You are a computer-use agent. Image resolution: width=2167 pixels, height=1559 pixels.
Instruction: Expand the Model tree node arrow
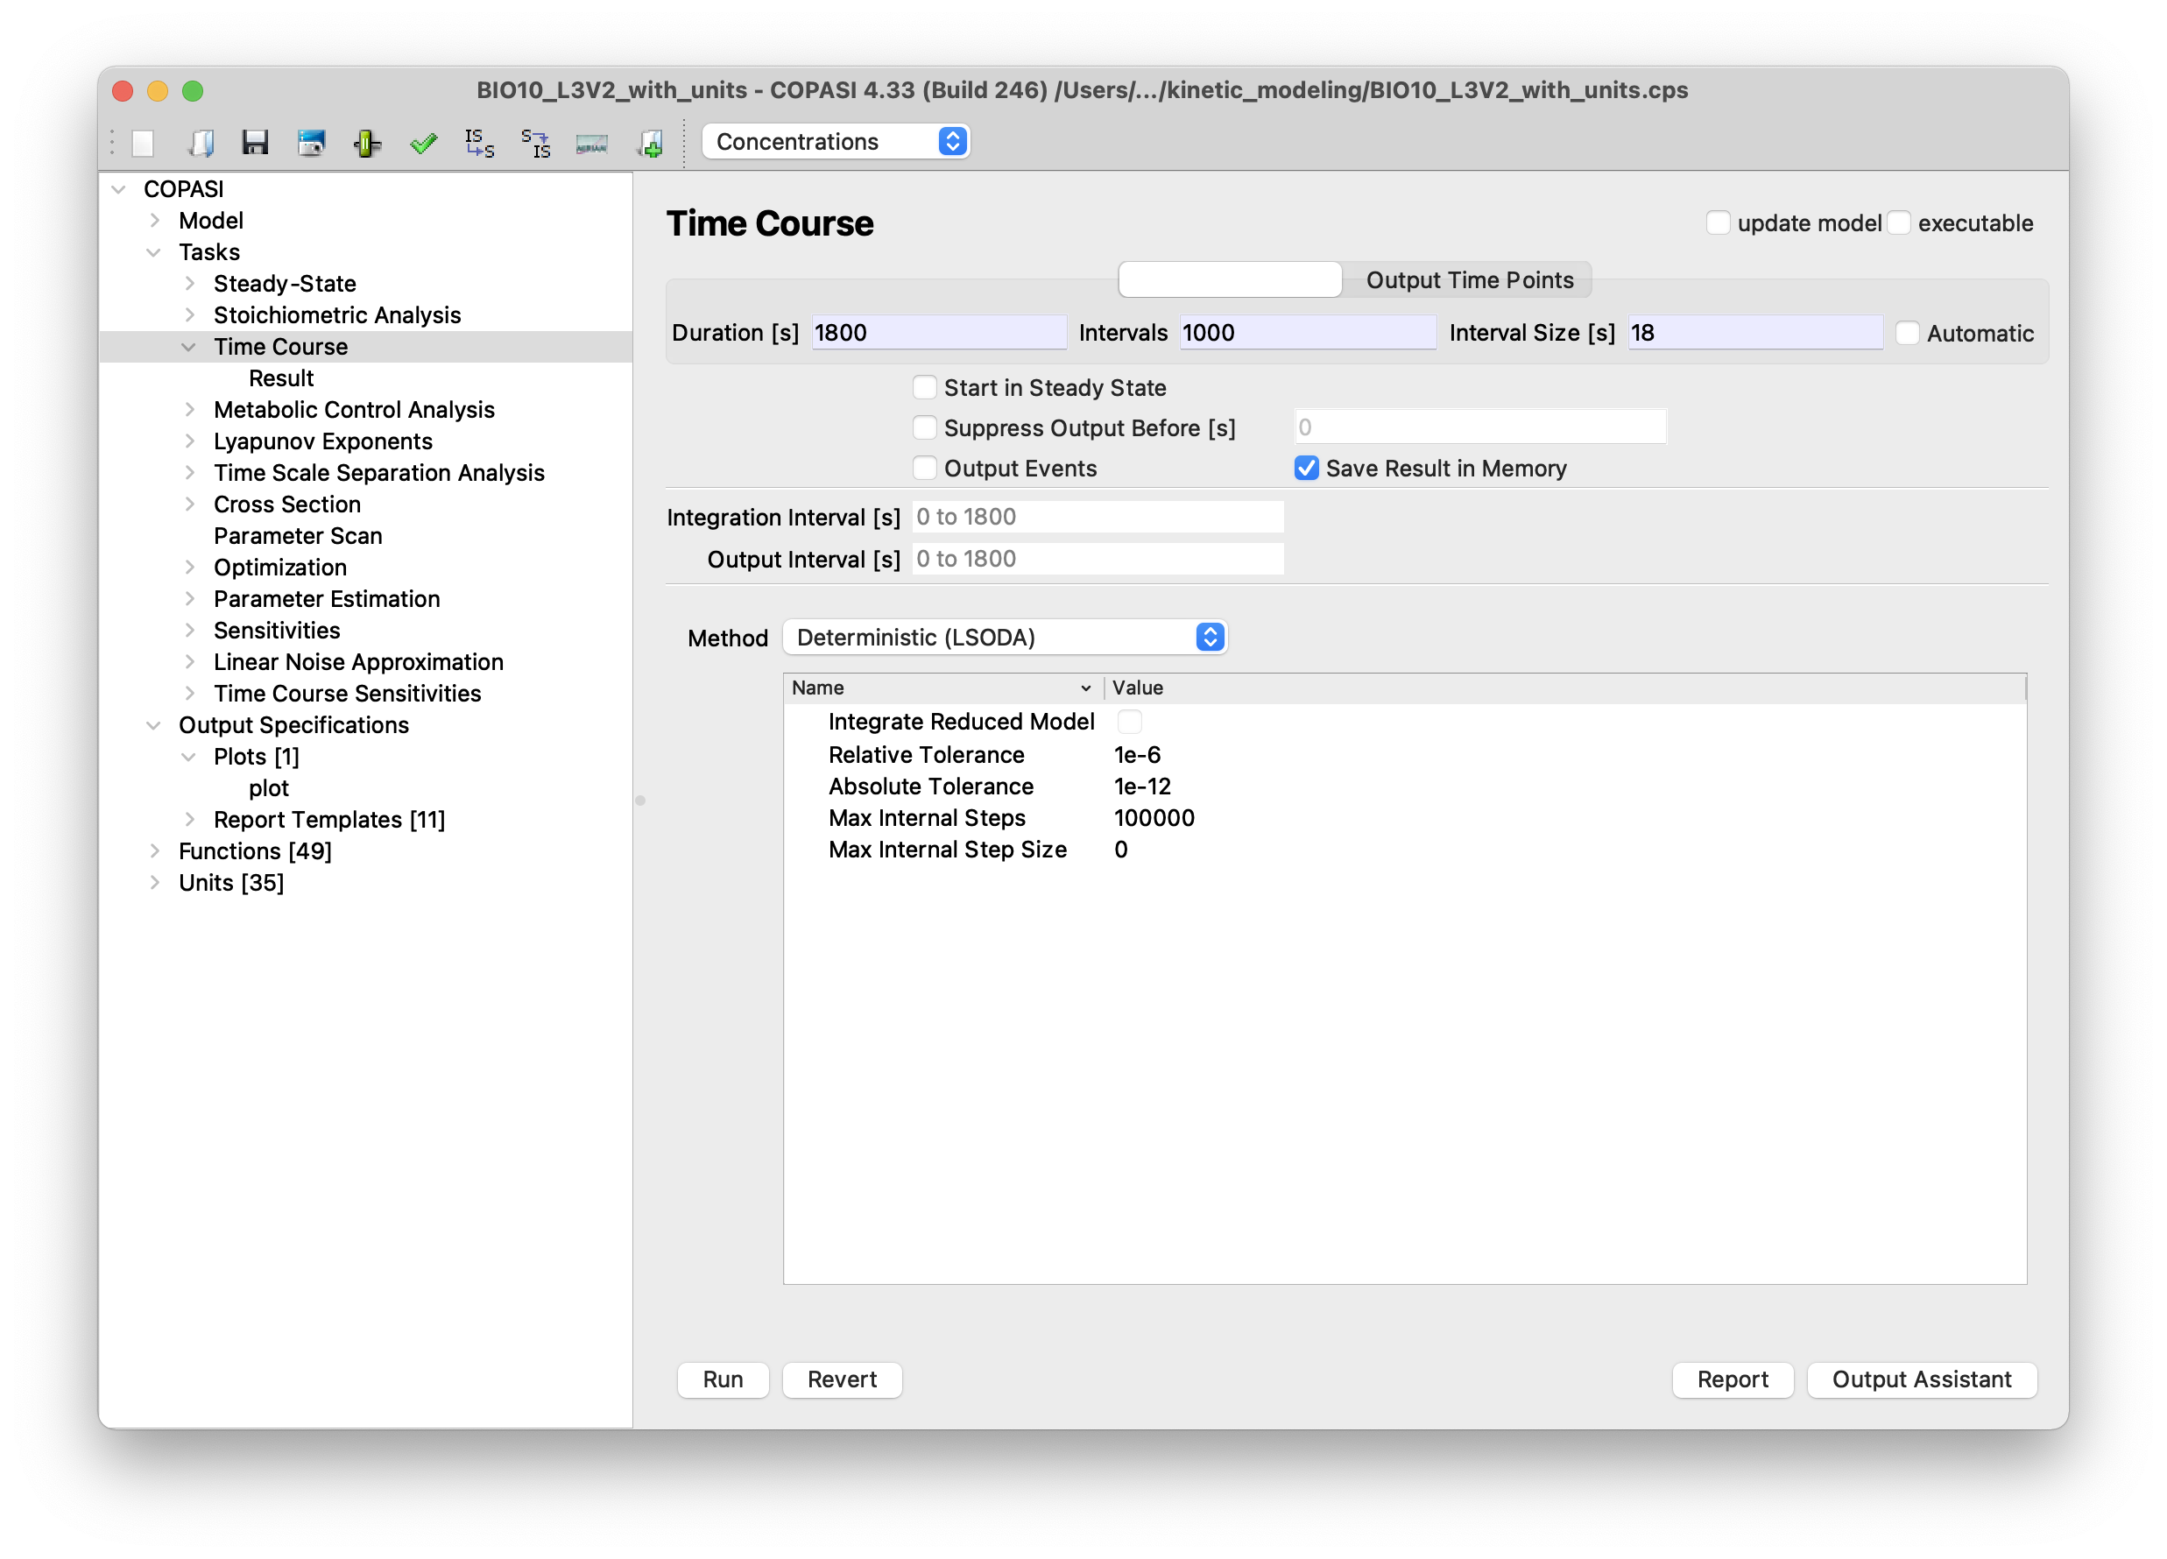coord(155,221)
